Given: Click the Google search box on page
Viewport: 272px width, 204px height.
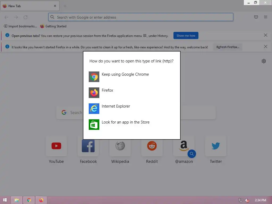Looking at the screenshot, I should 136,113.
